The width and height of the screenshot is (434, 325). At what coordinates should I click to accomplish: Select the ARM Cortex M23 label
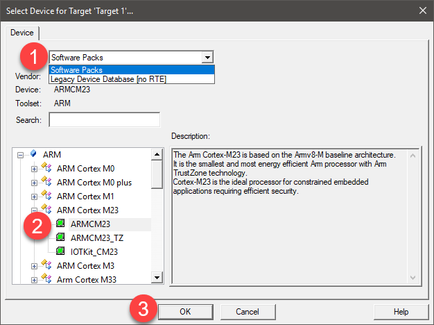[88, 210]
